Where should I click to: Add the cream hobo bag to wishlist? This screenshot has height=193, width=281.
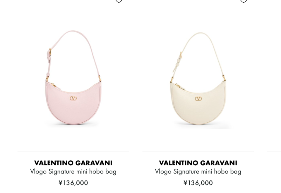coord(244,1)
